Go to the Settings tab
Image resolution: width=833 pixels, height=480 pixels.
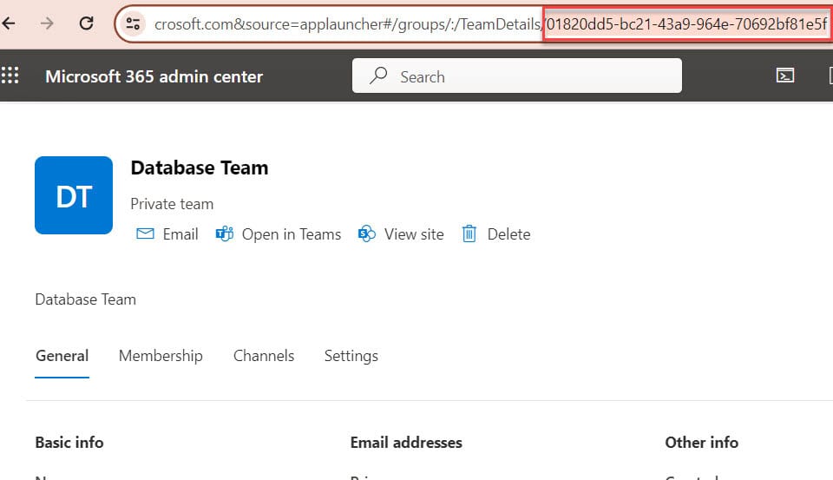(x=351, y=356)
